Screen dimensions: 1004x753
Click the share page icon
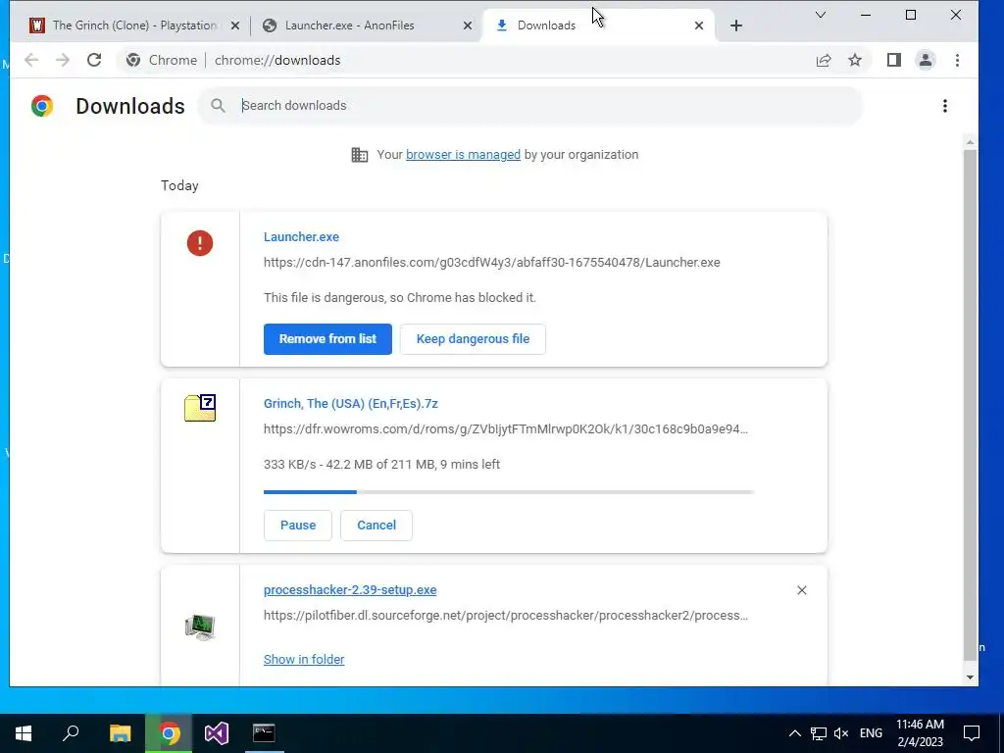824,60
